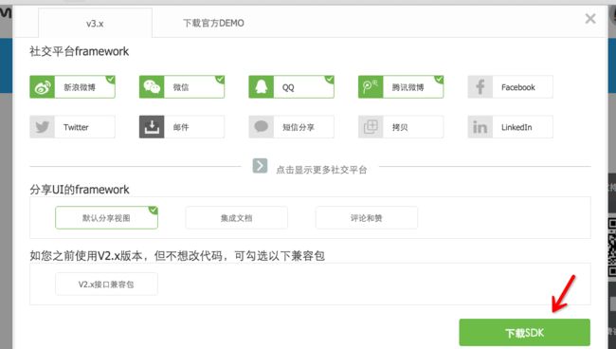Image resolution: width=616 pixels, height=349 pixels.
Task: Enable the Twitter platform option
Action: tap(73, 127)
